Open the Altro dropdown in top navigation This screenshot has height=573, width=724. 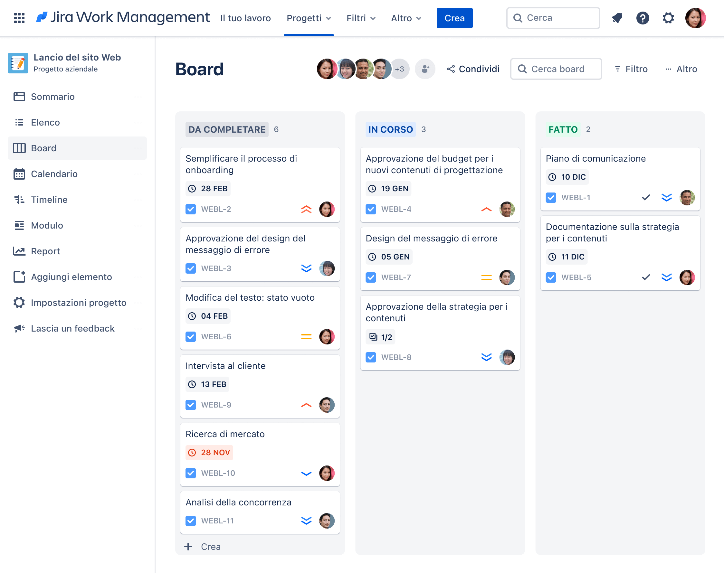pos(406,18)
